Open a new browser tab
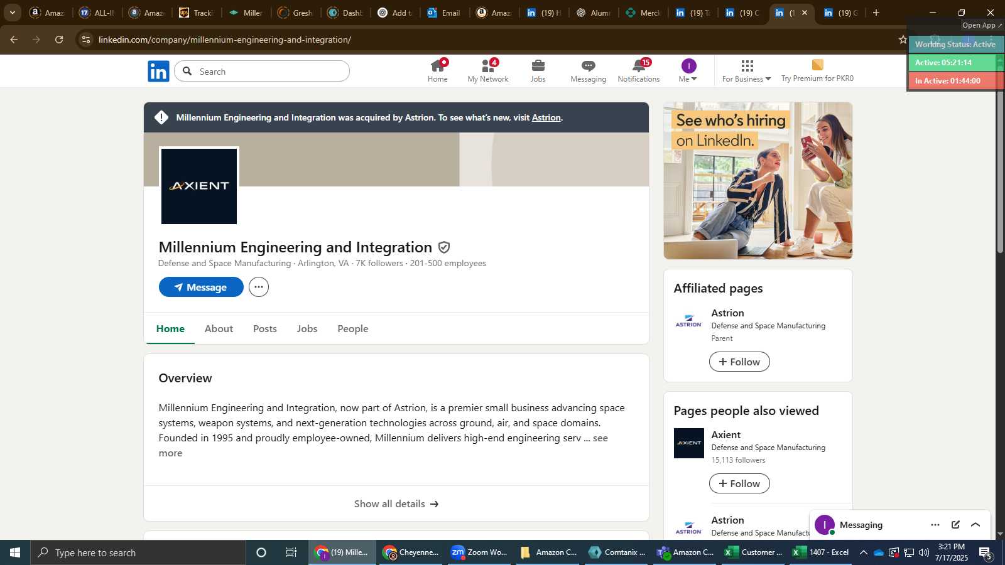The height and width of the screenshot is (565, 1005). coord(876,13)
